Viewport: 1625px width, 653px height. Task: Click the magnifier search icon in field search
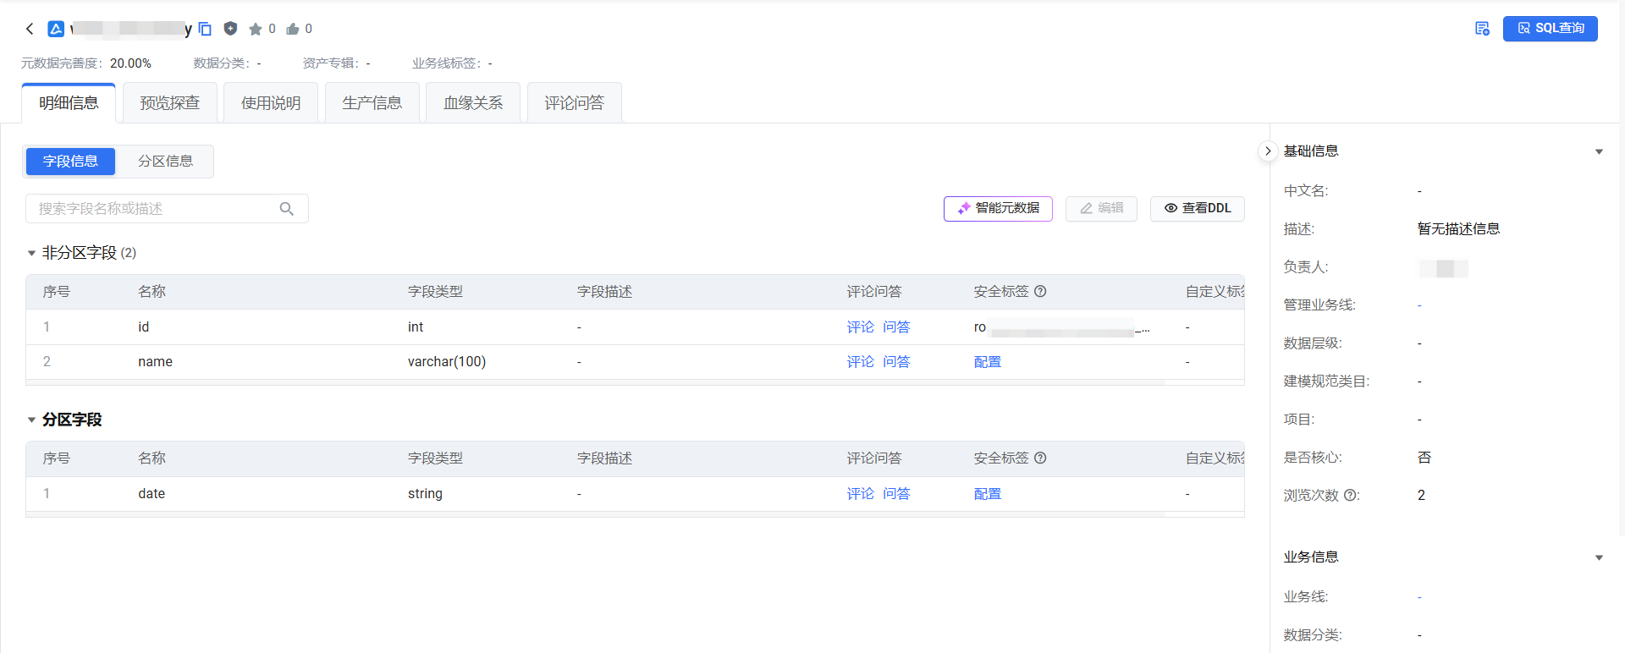[x=287, y=209]
